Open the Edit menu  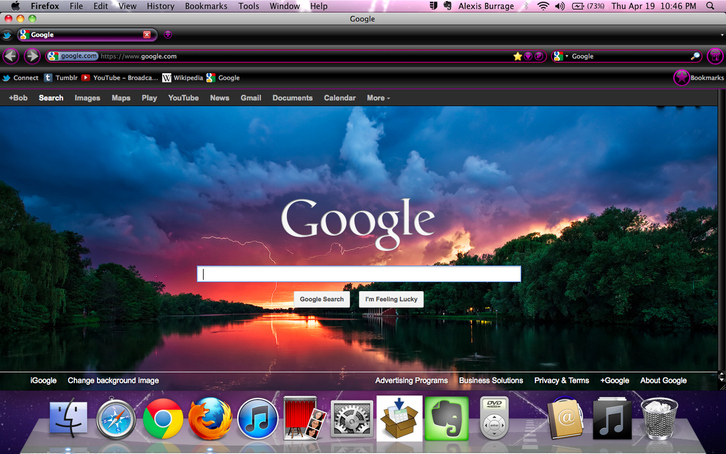101,6
